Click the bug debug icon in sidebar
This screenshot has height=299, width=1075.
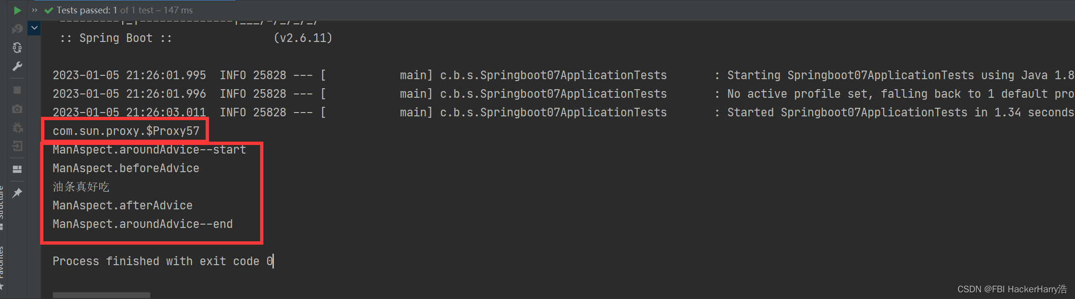(17, 127)
